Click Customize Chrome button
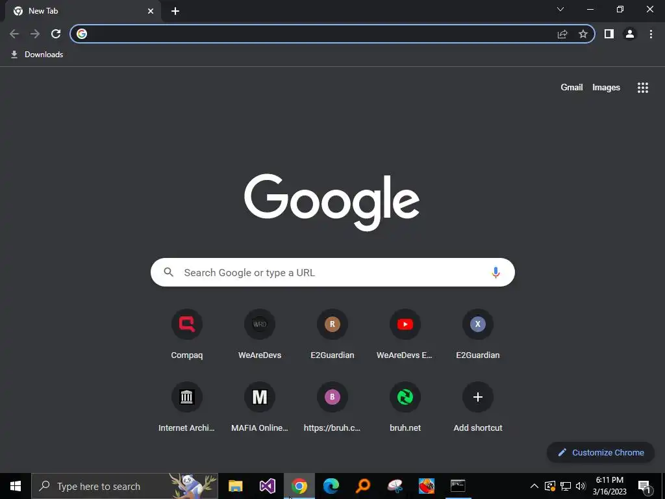The image size is (665, 499). [x=601, y=452]
